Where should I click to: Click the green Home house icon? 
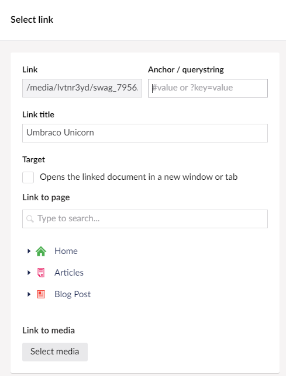coord(41,251)
